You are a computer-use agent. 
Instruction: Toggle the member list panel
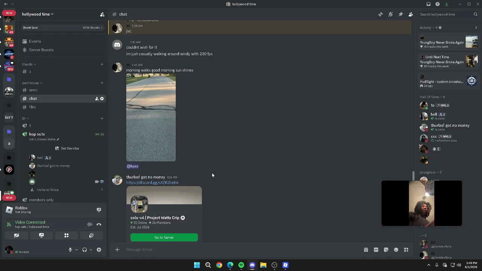click(x=410, y=14)
